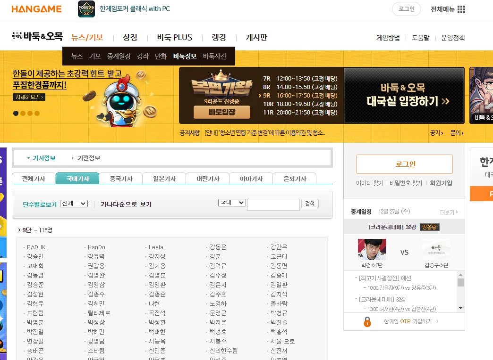Switch to 전체기사 tab
This screenshot has height=360, width=493.
click(x=34, y=179)
